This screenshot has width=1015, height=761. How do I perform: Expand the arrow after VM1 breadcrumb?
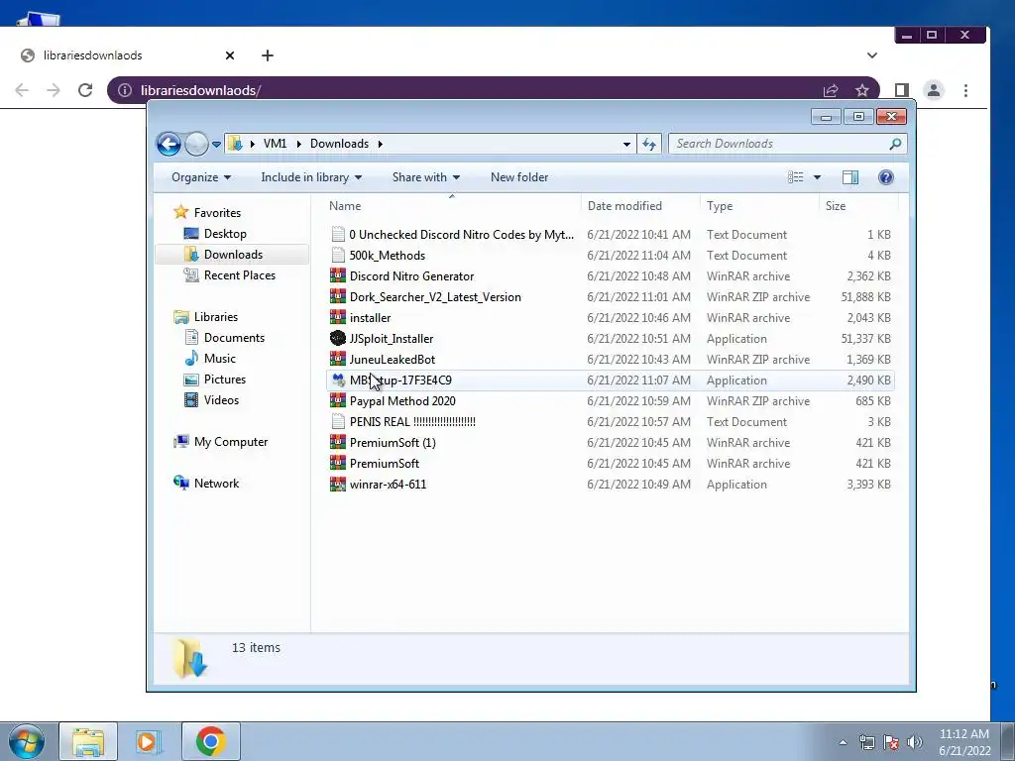pyautogui.click(x=299, y=144)
